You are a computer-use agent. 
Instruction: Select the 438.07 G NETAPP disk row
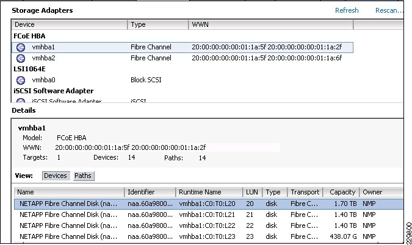[183, 236]
